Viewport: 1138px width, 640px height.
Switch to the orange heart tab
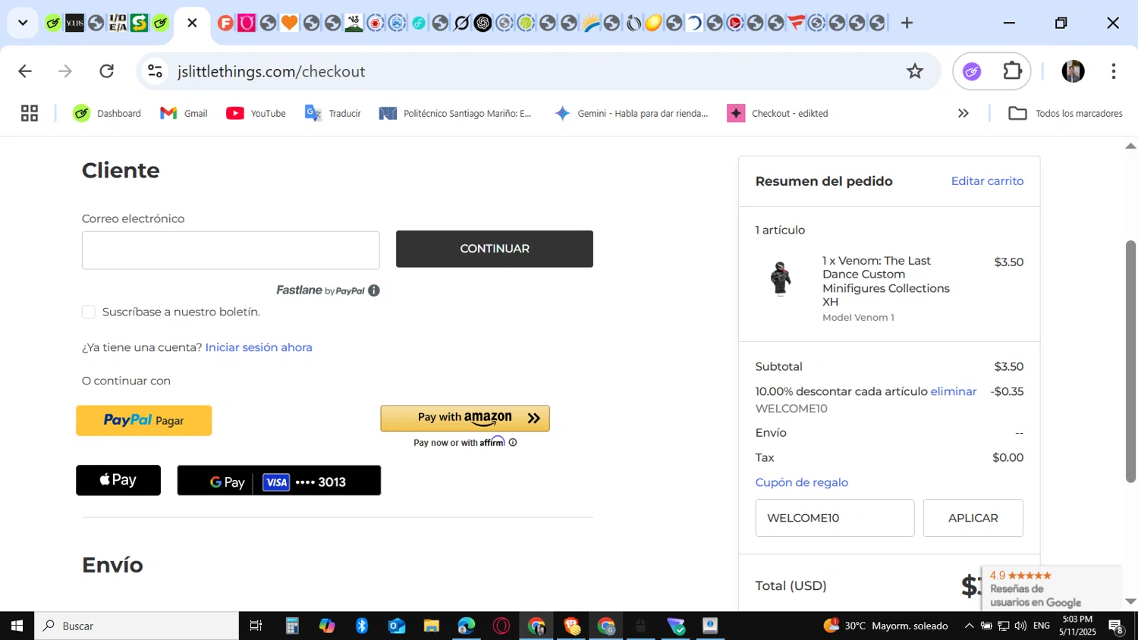[x=289, y=23]
